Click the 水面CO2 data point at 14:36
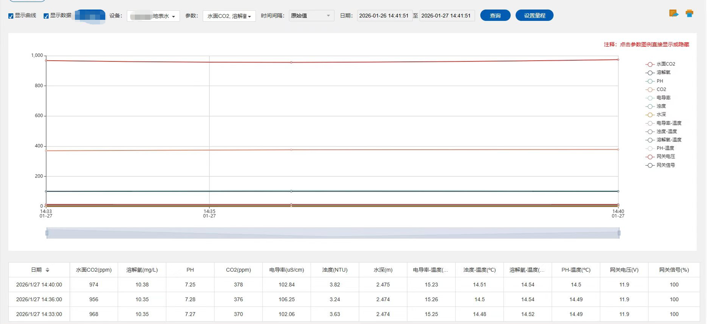707x324 pixels. coord(291,62)
